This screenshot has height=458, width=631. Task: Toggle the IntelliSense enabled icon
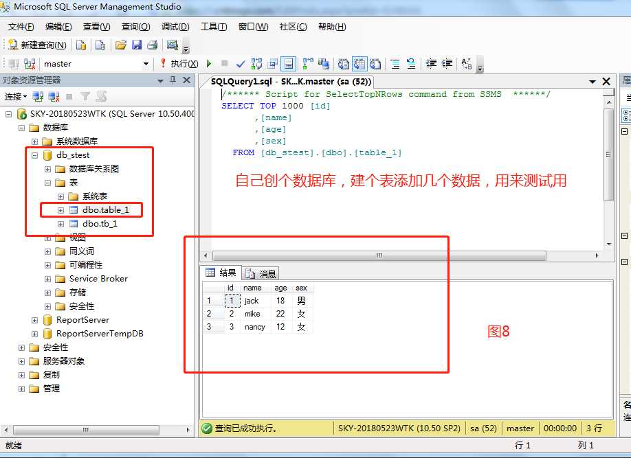pos(288,64)
